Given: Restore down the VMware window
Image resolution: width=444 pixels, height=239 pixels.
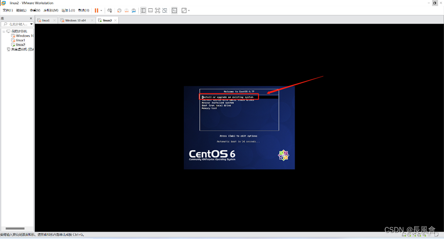Looking at the screenshot, I should [x=435, y=3].
